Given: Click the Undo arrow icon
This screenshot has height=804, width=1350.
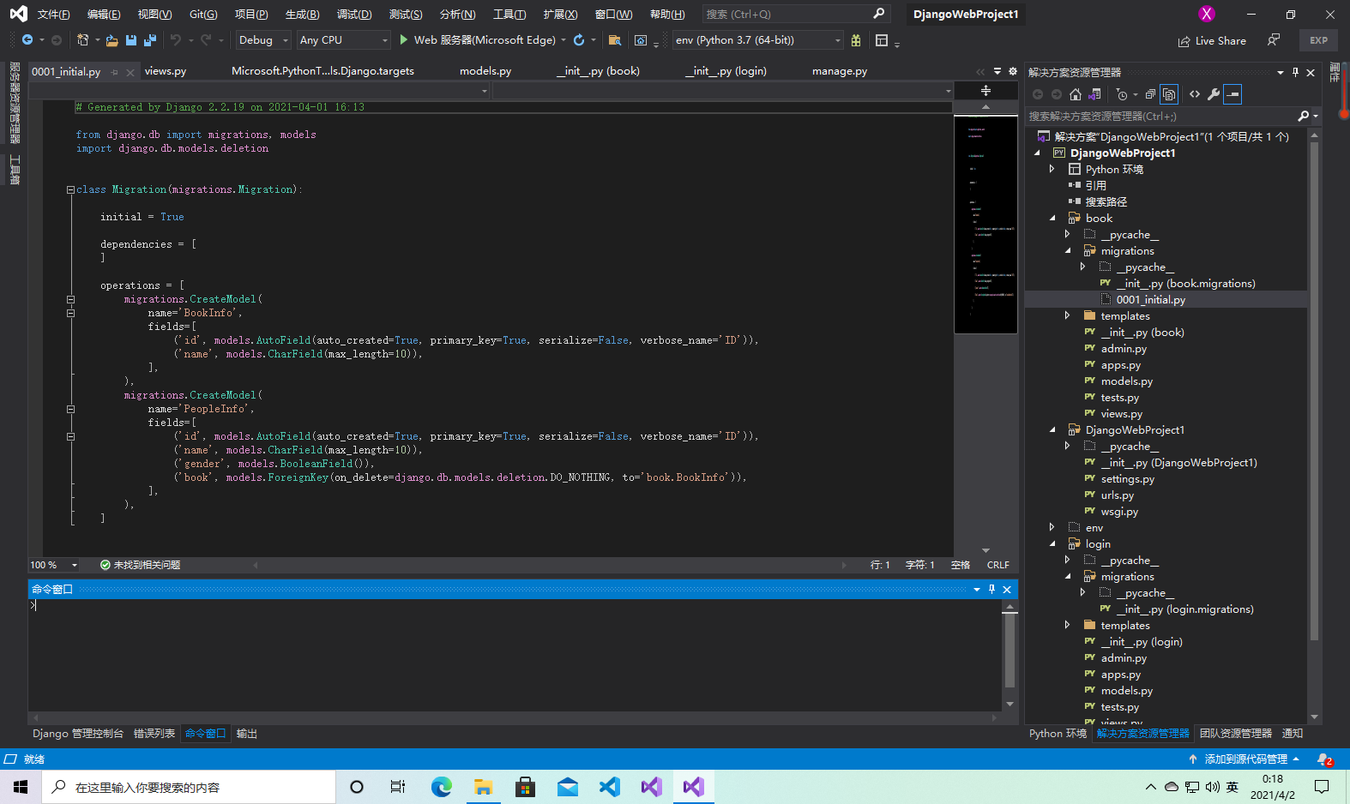Looking at the screenshot, I should coord(176,40).
